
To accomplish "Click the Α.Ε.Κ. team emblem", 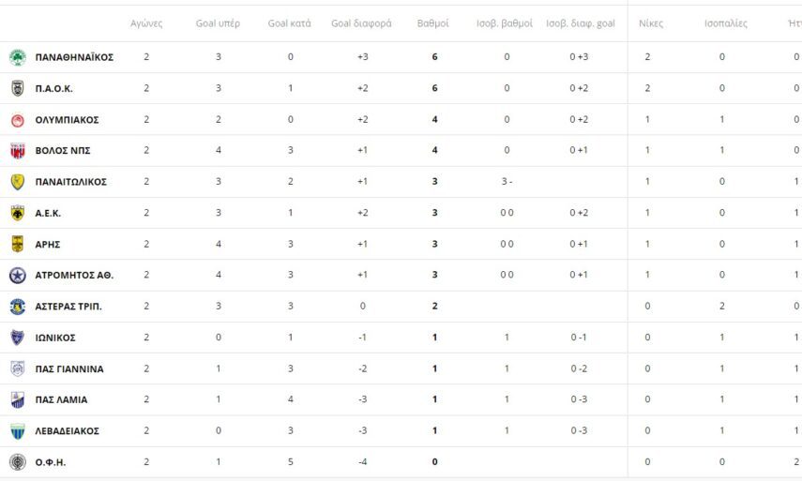I will [x=17, y=213].
